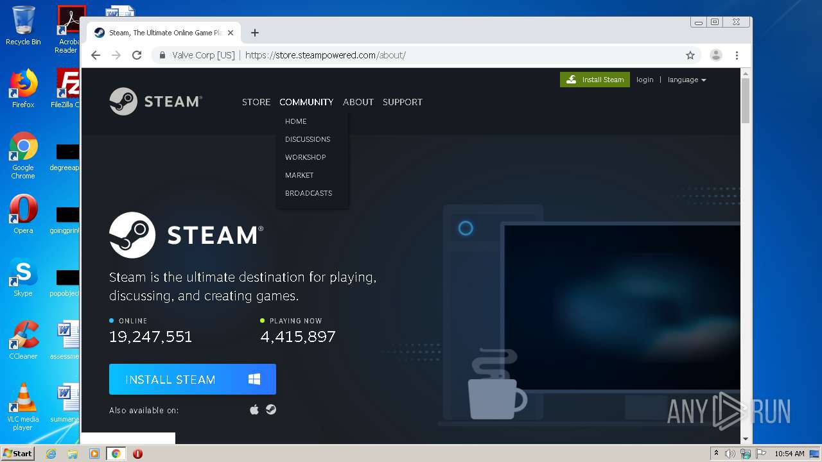The image size is (822, 462).
Task: Click the blue INSTALL STEAM button
Action: point(193,379)
